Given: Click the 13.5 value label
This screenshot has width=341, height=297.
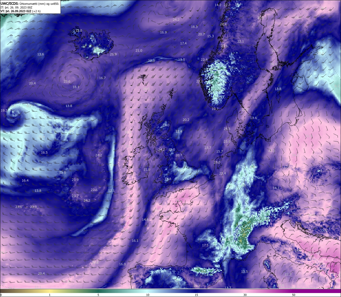Looking at the screenshot, I should 244,272.
